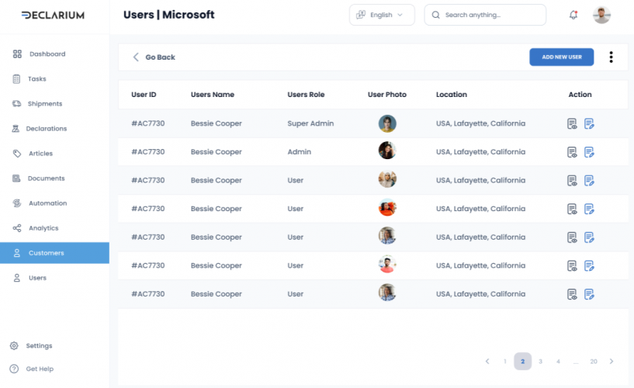Click the profile avatar in top right
634x388 pixels.
pos(601,15)
